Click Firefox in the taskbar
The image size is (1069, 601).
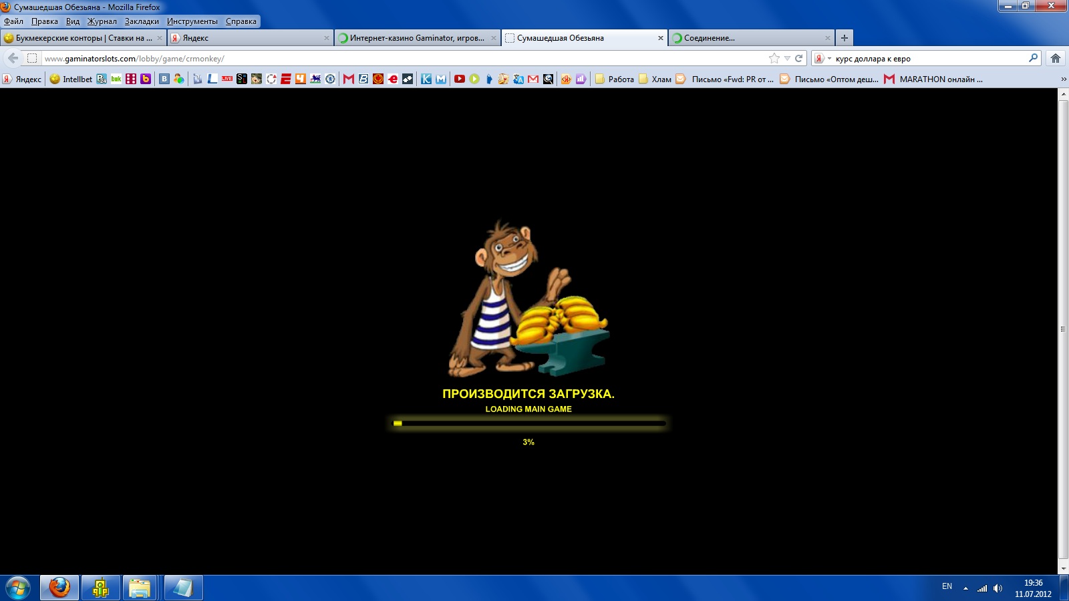59,588
